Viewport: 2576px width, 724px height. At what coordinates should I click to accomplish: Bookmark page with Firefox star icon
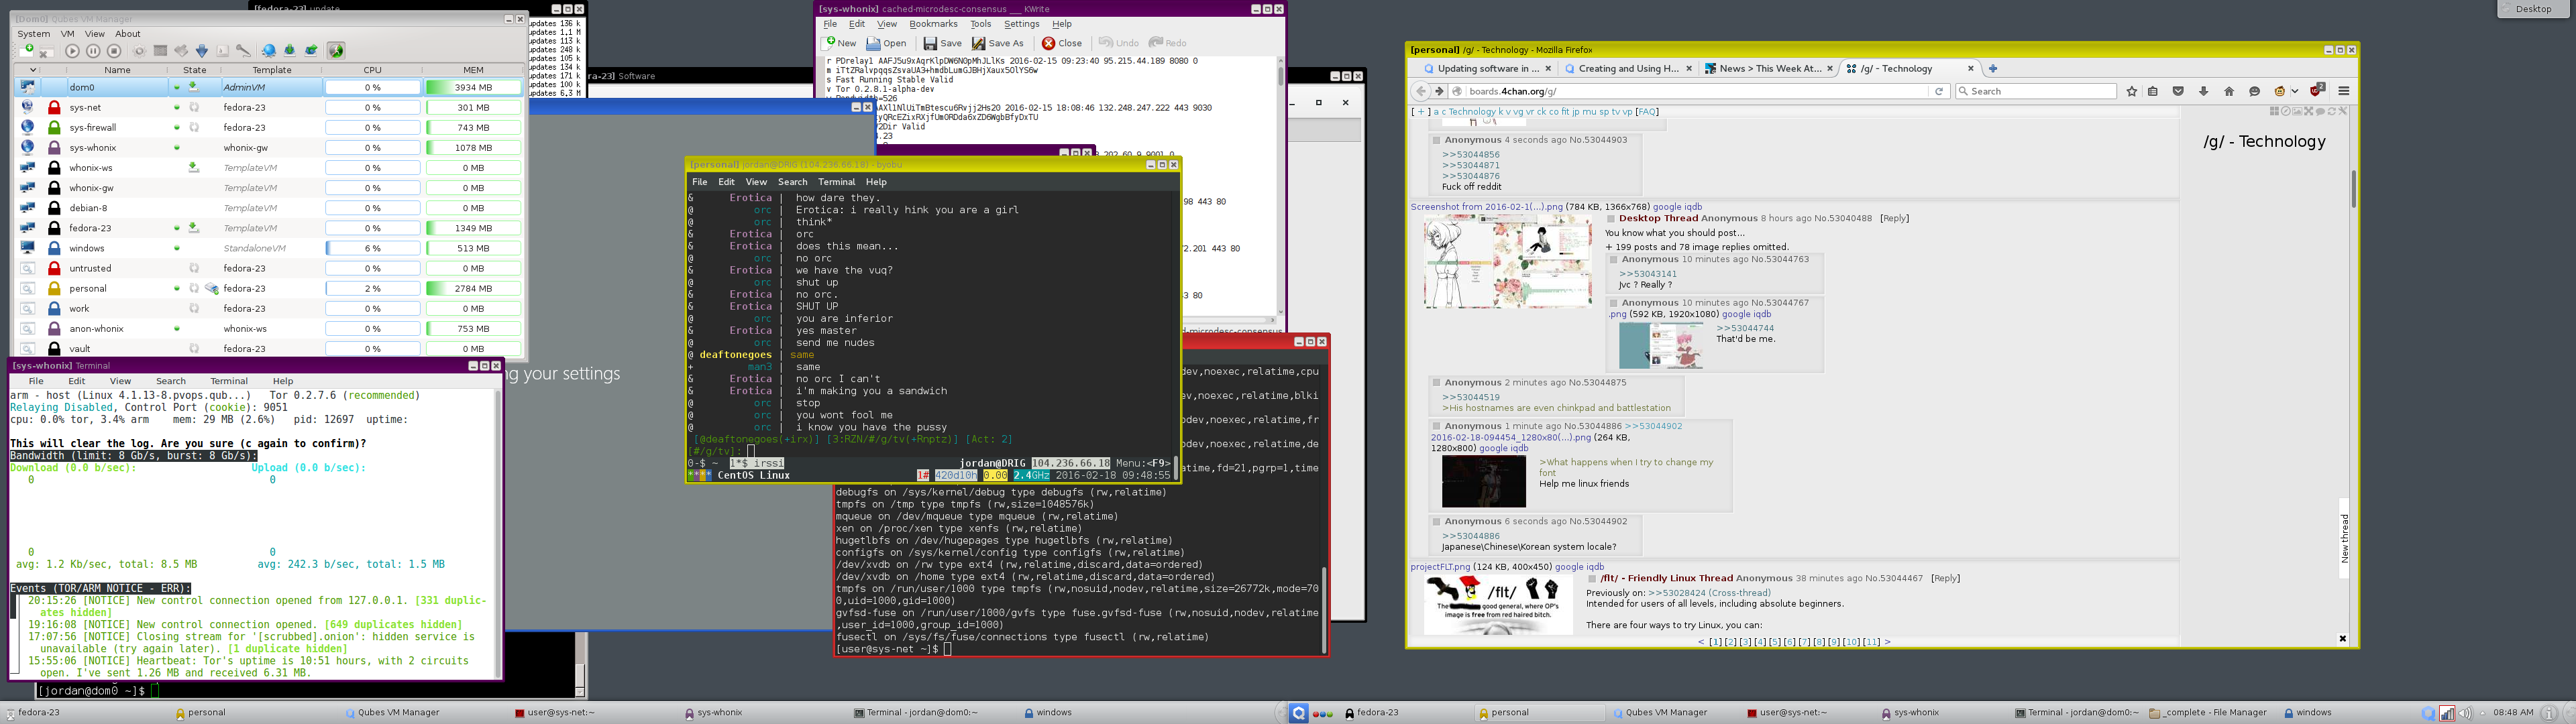click(x=2132, y=91)
